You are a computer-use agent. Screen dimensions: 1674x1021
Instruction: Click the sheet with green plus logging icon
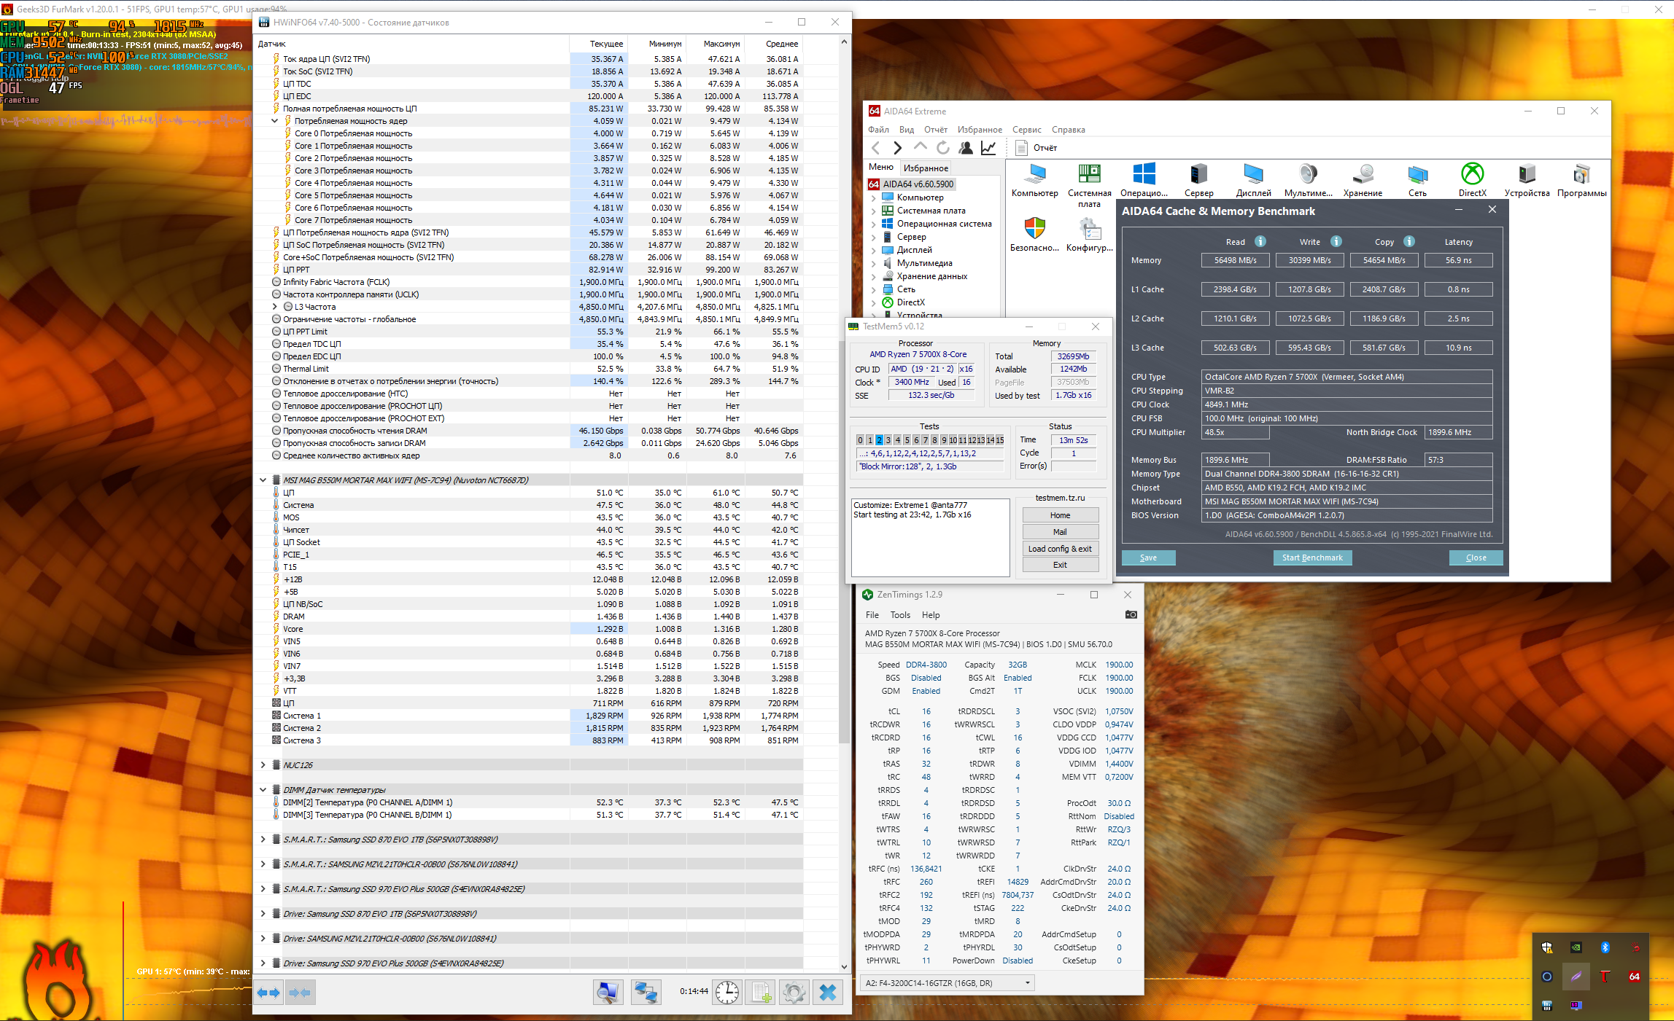[x=762, y=992]
